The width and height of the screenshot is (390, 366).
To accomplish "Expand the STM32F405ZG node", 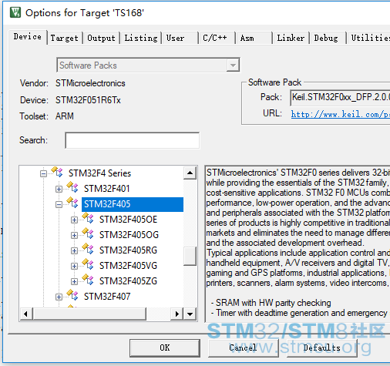I will tap(74, 282).
